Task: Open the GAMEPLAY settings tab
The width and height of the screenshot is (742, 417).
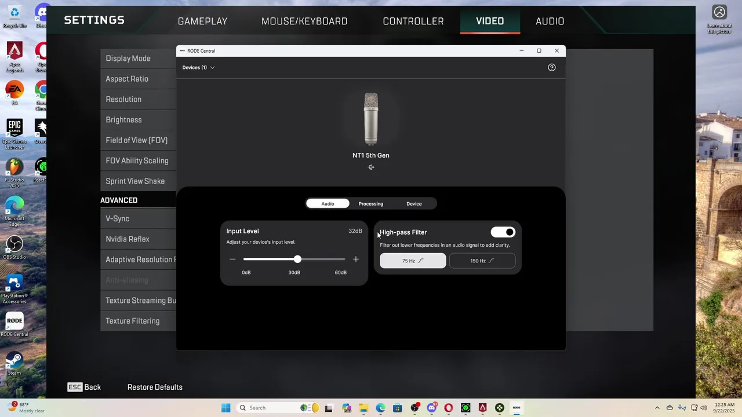Action: click(202, 21)
